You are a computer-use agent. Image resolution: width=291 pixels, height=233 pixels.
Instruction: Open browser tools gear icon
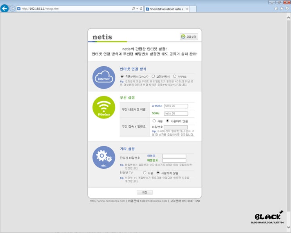point(287,9)
